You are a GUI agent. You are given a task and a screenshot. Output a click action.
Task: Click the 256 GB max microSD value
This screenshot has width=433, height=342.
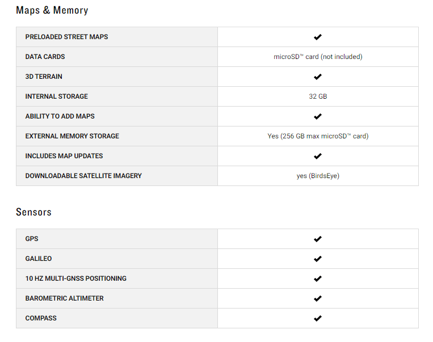coord(318,136)
